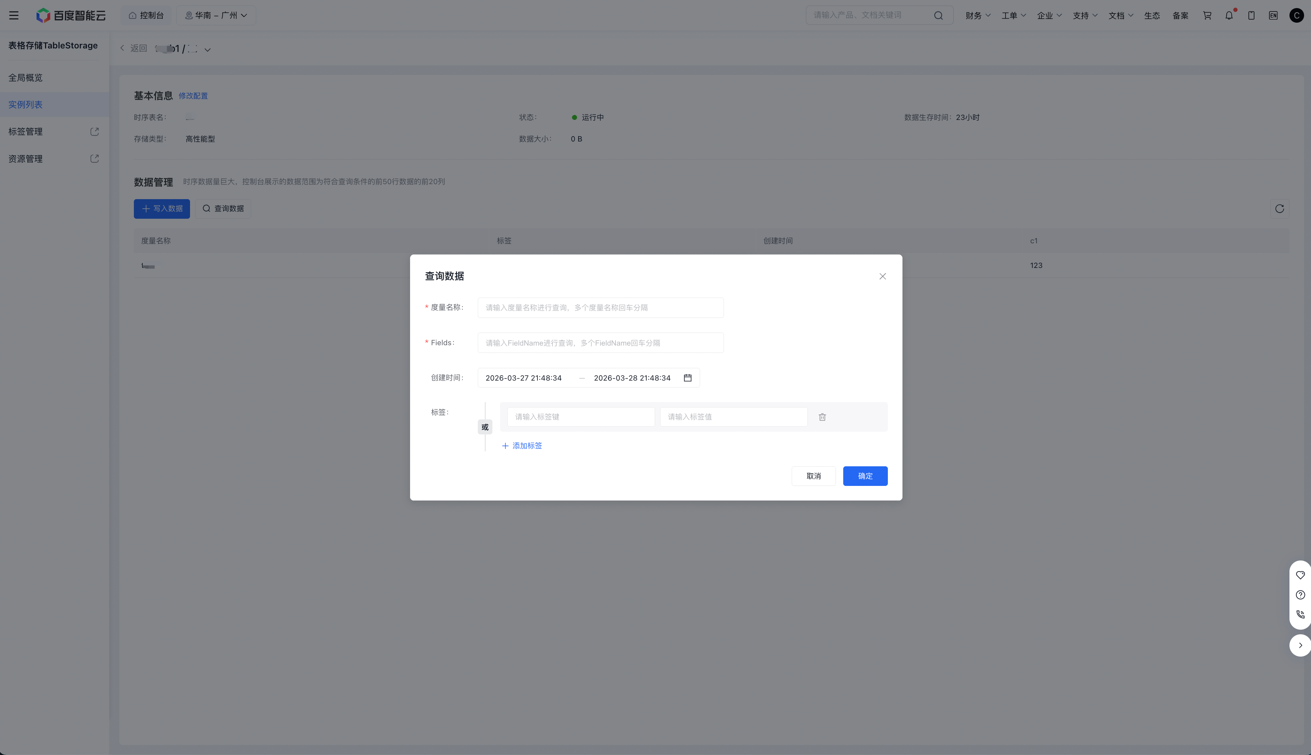Click the search magnifier icon in top bar

click(938, 15)
